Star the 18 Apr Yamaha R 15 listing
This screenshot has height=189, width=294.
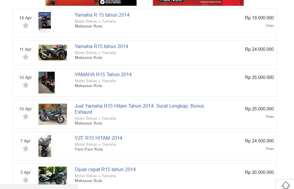click(26, 25)
